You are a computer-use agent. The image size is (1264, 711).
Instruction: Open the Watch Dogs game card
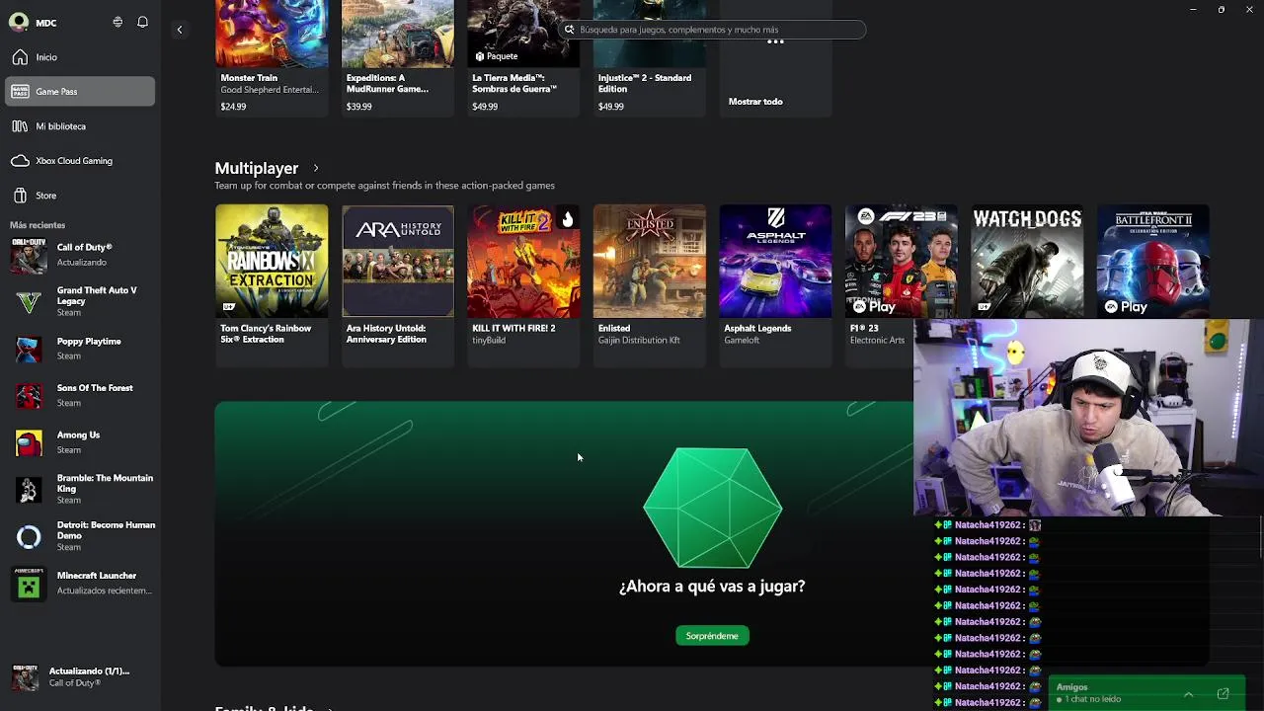point(1027,262)
